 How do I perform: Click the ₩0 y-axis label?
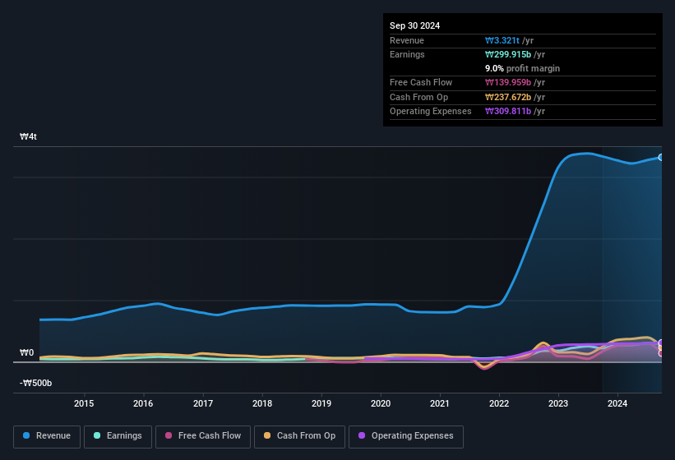pyautogui.click(x=26, y=353)
